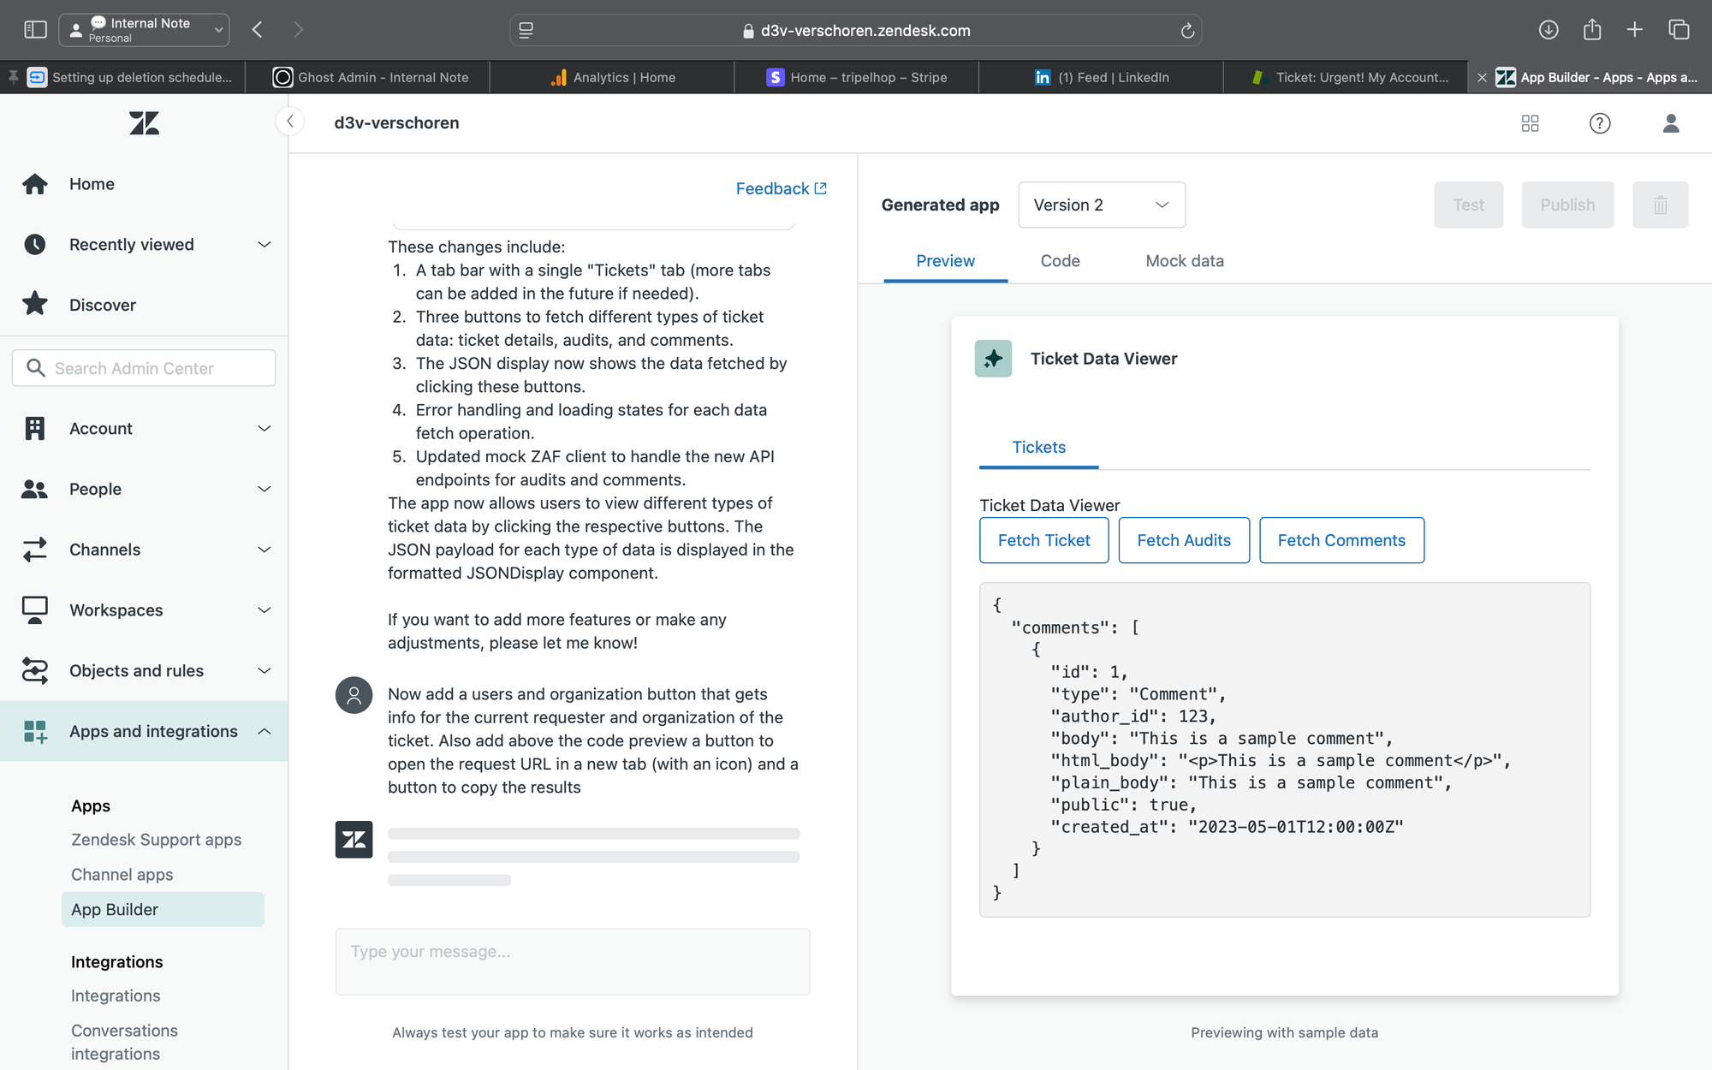
Task: Click the Fetch Audits button
Action: pos(1184,540)
